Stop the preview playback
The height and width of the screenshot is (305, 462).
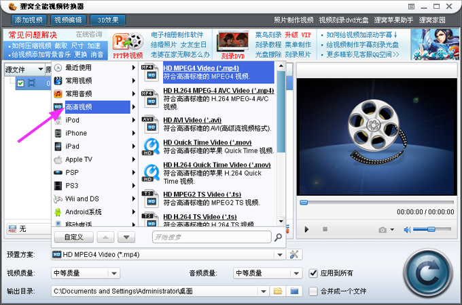click(325, 229)
